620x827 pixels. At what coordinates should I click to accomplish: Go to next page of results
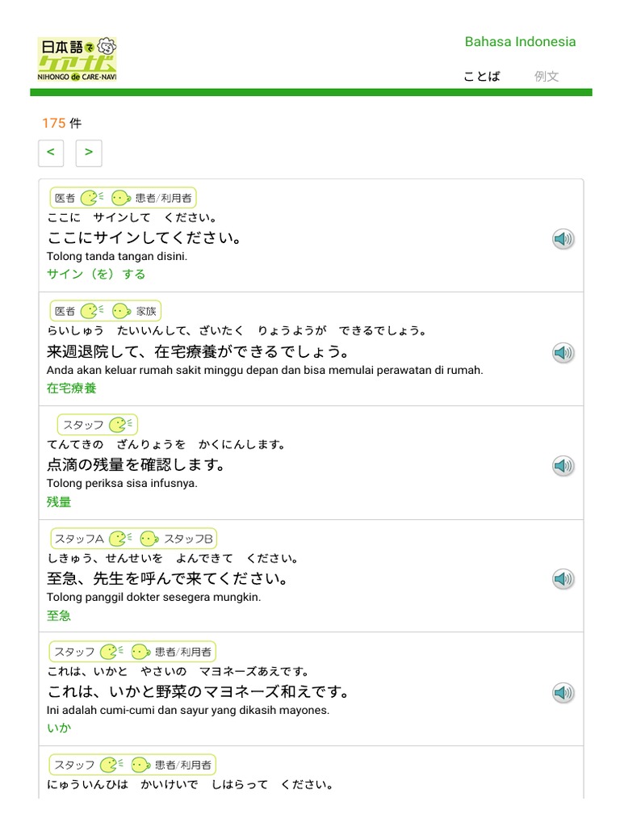coord(89,152)
